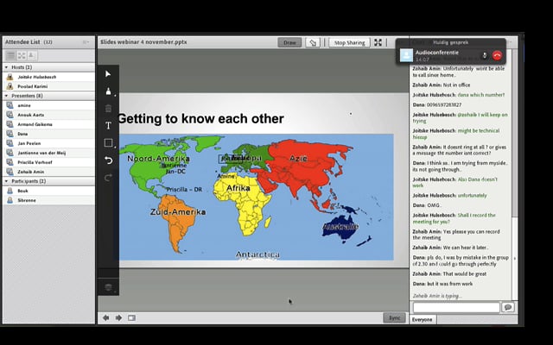The image size is (553, 345).
Task: Click the pointer icon next to Draw
Action: coord(313,42)
